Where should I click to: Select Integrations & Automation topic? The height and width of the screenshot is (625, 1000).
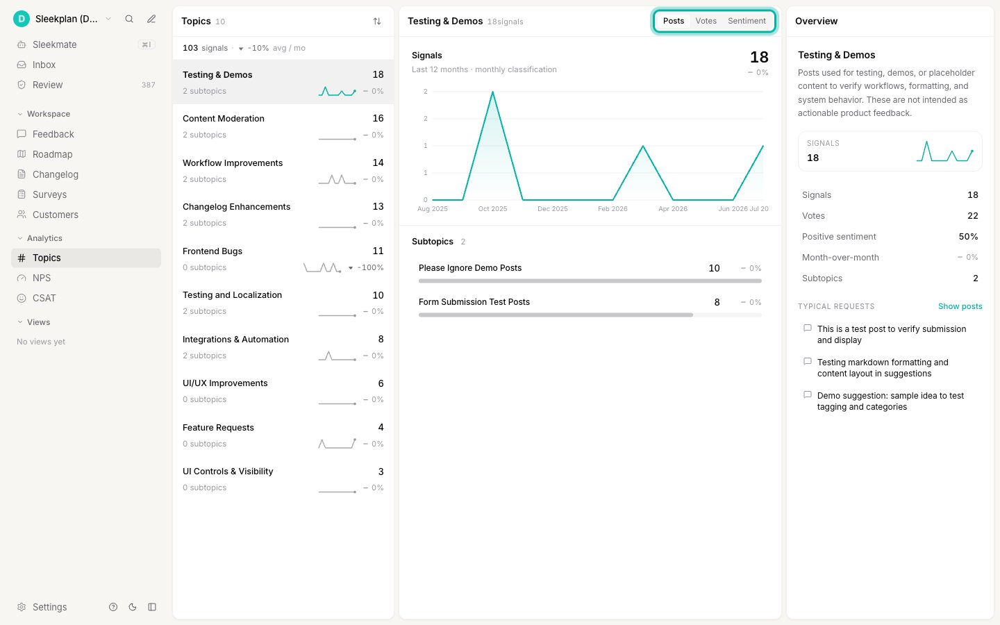coord(283,347)
